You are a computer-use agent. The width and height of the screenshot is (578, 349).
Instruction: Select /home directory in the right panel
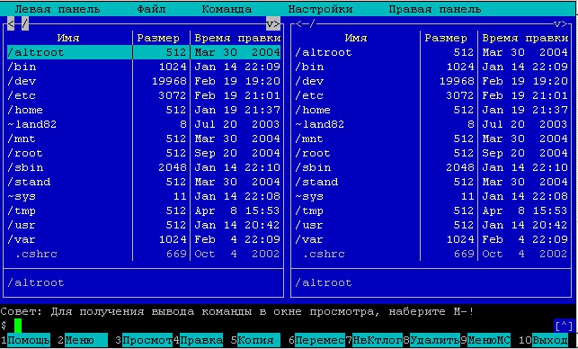point(431,110)
